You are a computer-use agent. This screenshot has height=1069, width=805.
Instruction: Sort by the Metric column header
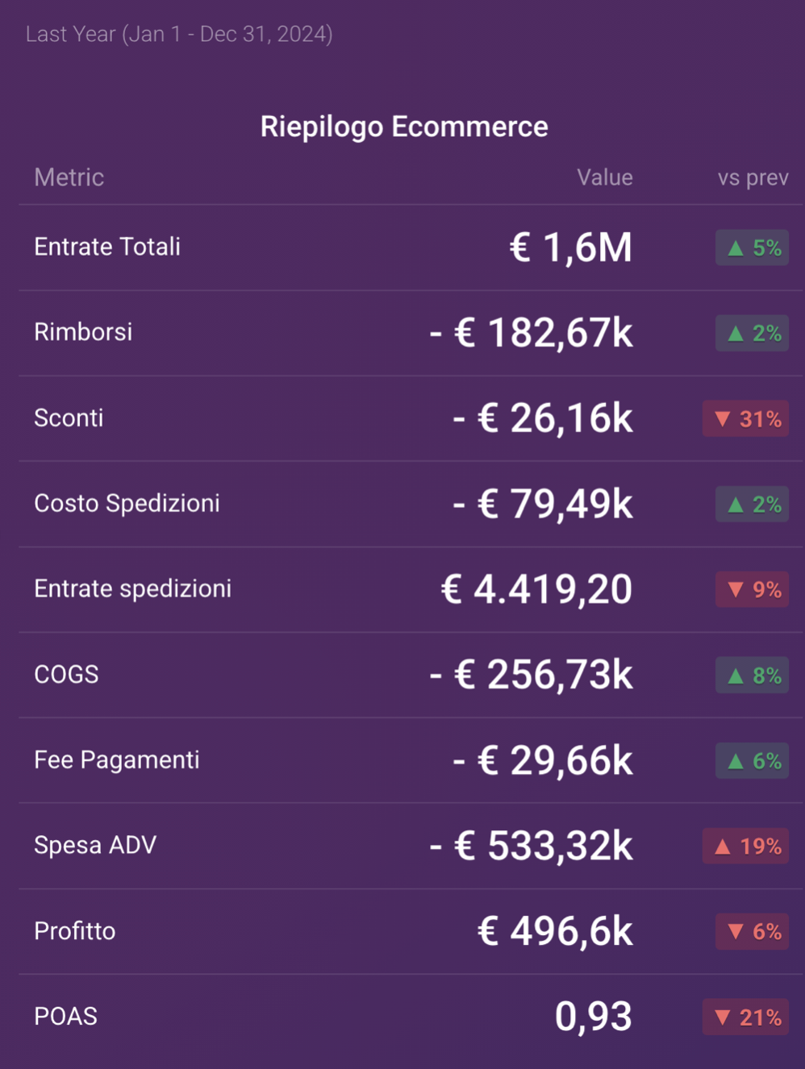point(69,177)
